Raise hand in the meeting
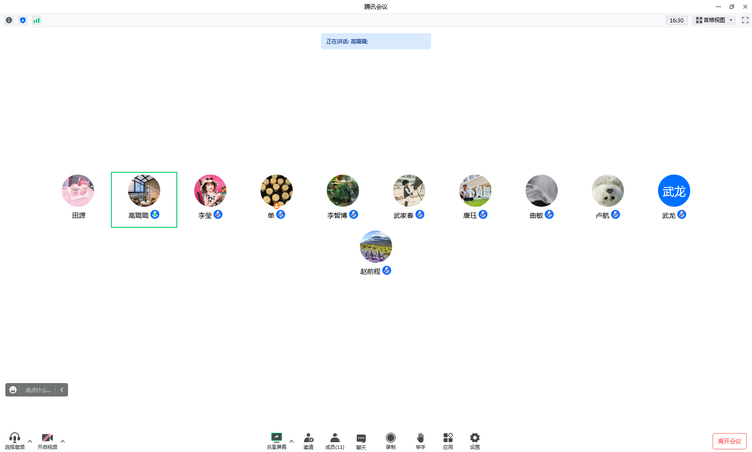 [420, 441]
